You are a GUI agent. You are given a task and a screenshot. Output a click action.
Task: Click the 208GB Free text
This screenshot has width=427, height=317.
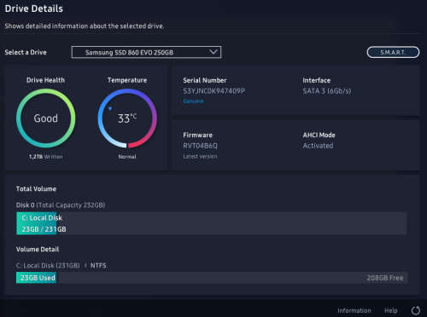[x=385, y=278]
